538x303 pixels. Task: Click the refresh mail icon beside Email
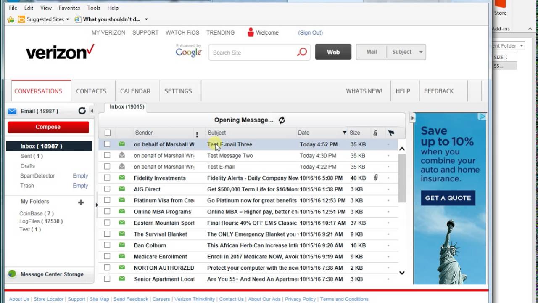[82, 111]
